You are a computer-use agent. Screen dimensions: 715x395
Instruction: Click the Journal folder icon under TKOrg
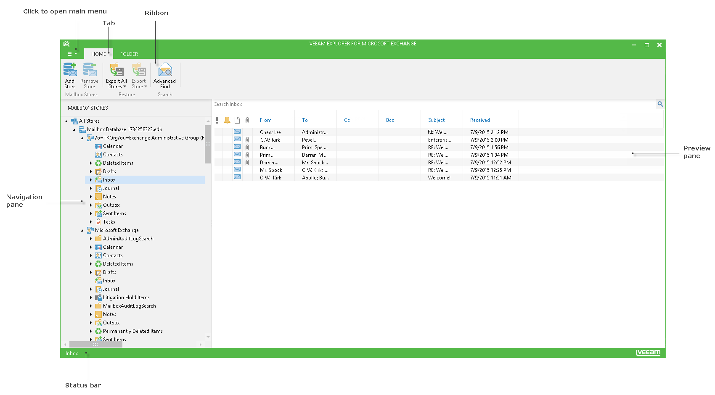[98, 188]
